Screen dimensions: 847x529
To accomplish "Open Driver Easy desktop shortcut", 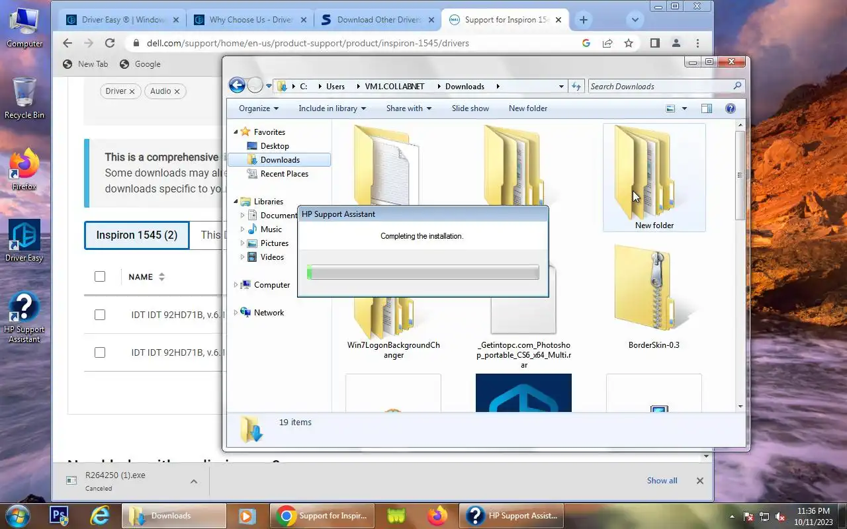I will (x=24, y=241).
